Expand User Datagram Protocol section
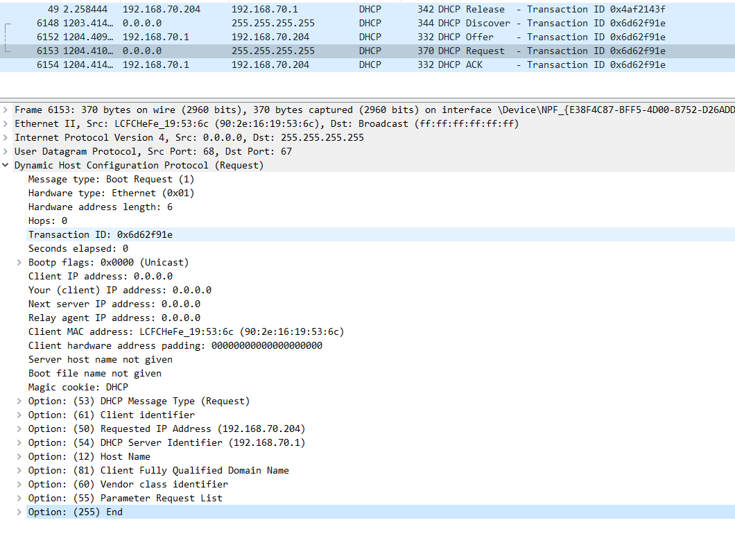The image size is (735, 536). [x=6, y=152]
